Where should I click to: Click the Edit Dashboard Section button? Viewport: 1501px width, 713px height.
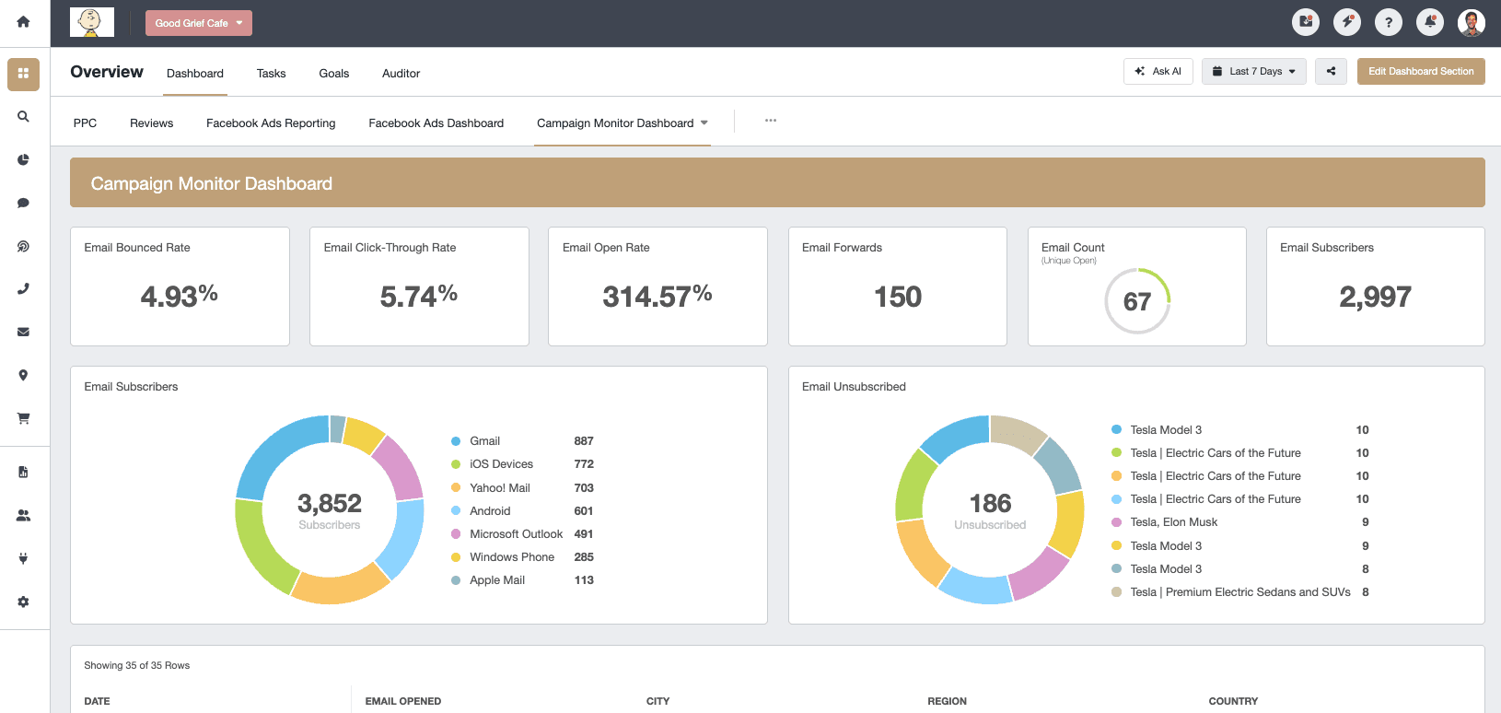click(x=1420, y=72)
